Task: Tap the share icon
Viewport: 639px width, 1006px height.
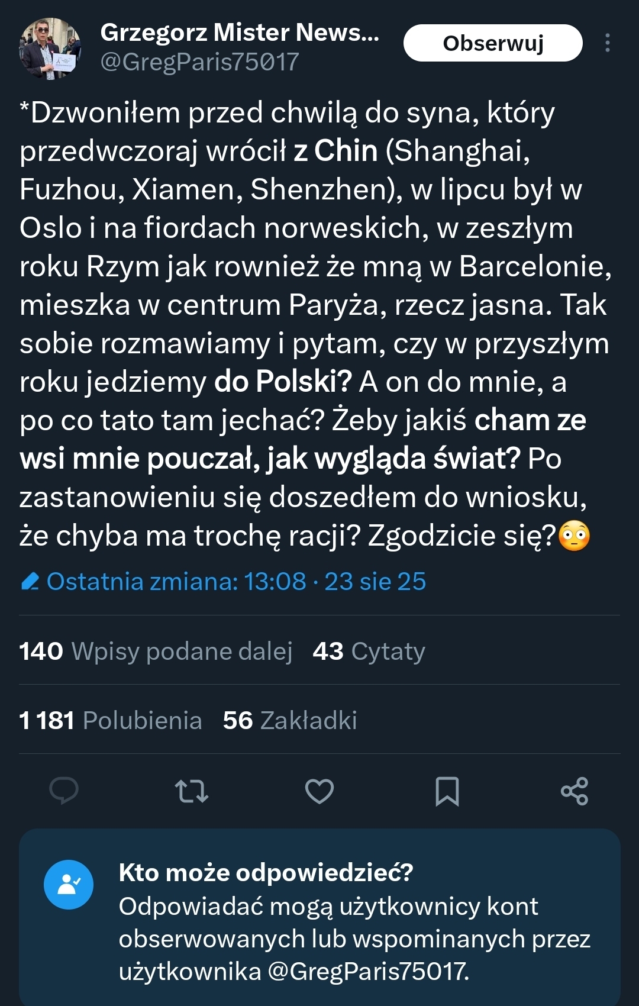Action: pos(575,791)
